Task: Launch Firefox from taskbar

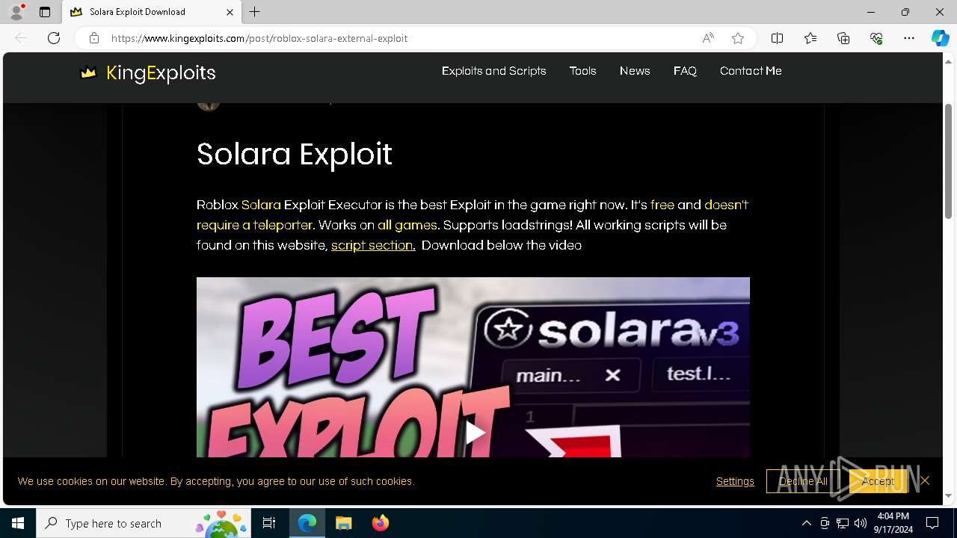Action: click(380, 523)
